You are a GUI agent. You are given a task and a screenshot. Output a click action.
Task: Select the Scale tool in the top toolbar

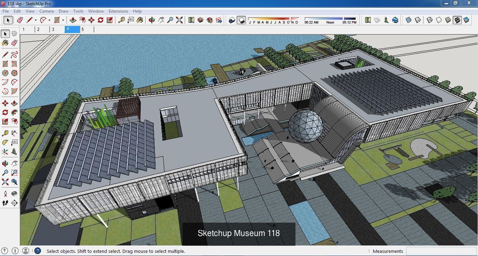point(110,20)
